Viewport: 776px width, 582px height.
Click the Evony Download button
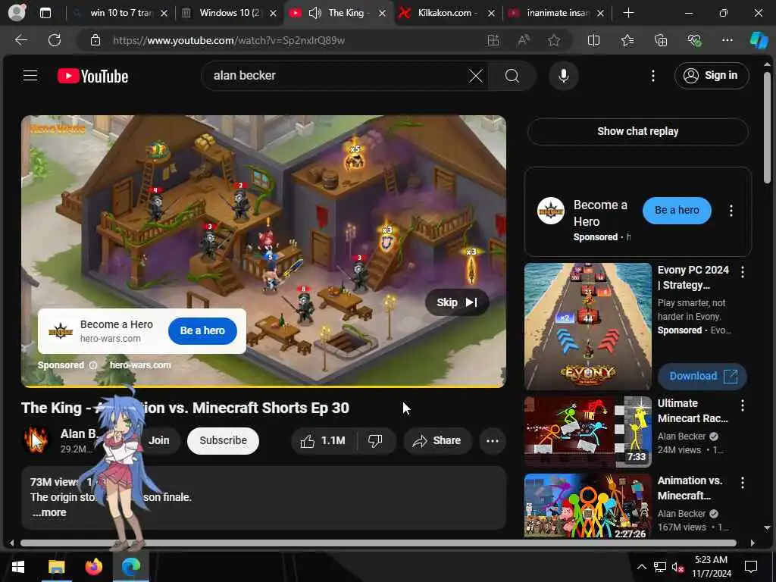(x=702, y=376)
